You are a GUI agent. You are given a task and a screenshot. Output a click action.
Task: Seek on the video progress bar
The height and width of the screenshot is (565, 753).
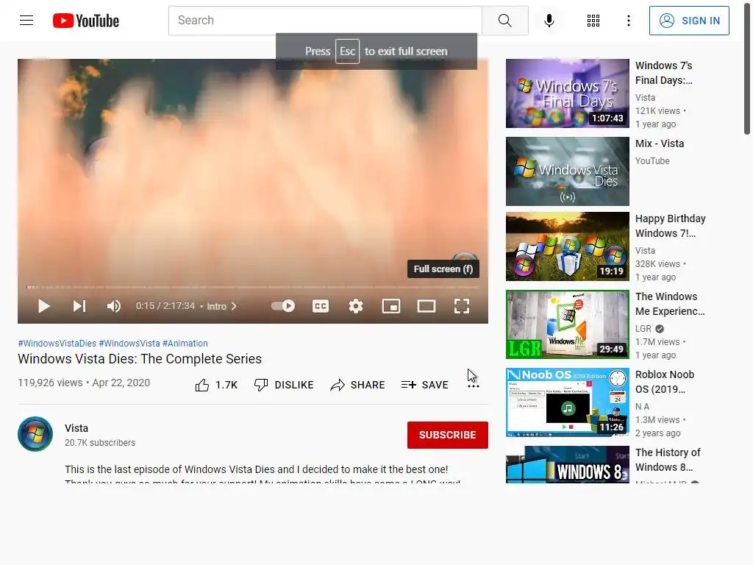253,288
